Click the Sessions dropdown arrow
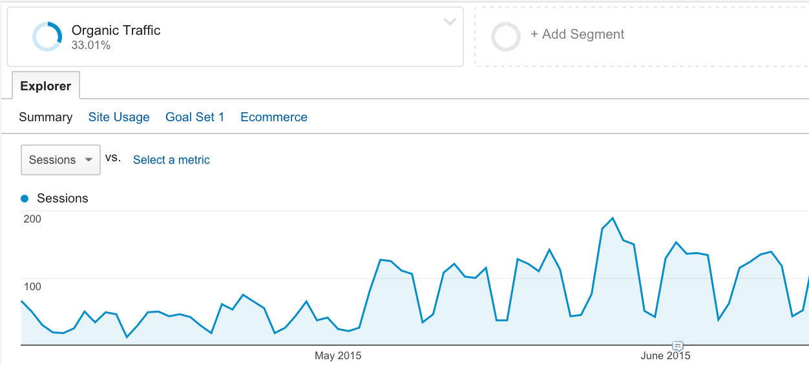The height and width of the screenshot is (365, 809). (89, 160)
